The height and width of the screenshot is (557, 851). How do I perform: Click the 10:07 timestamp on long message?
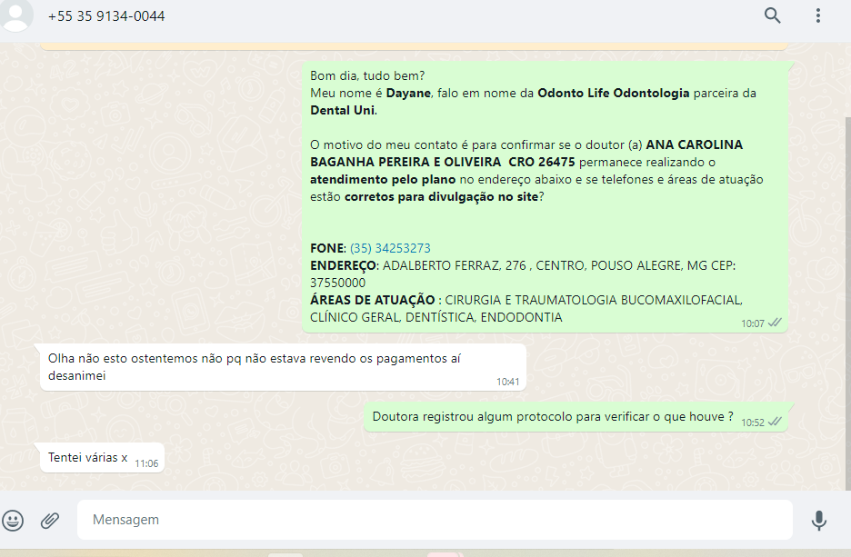point(752,323)
